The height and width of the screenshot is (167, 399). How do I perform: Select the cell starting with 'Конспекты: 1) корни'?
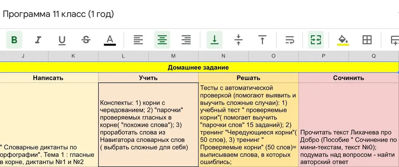click(148, 125)
